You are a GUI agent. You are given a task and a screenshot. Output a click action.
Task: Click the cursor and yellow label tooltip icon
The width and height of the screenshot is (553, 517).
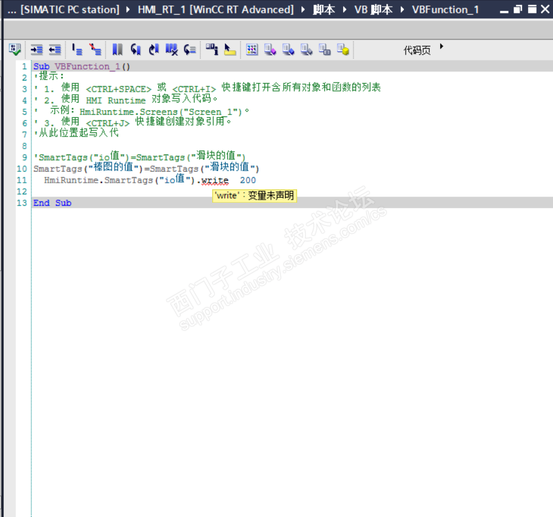(x=230, y=49)
